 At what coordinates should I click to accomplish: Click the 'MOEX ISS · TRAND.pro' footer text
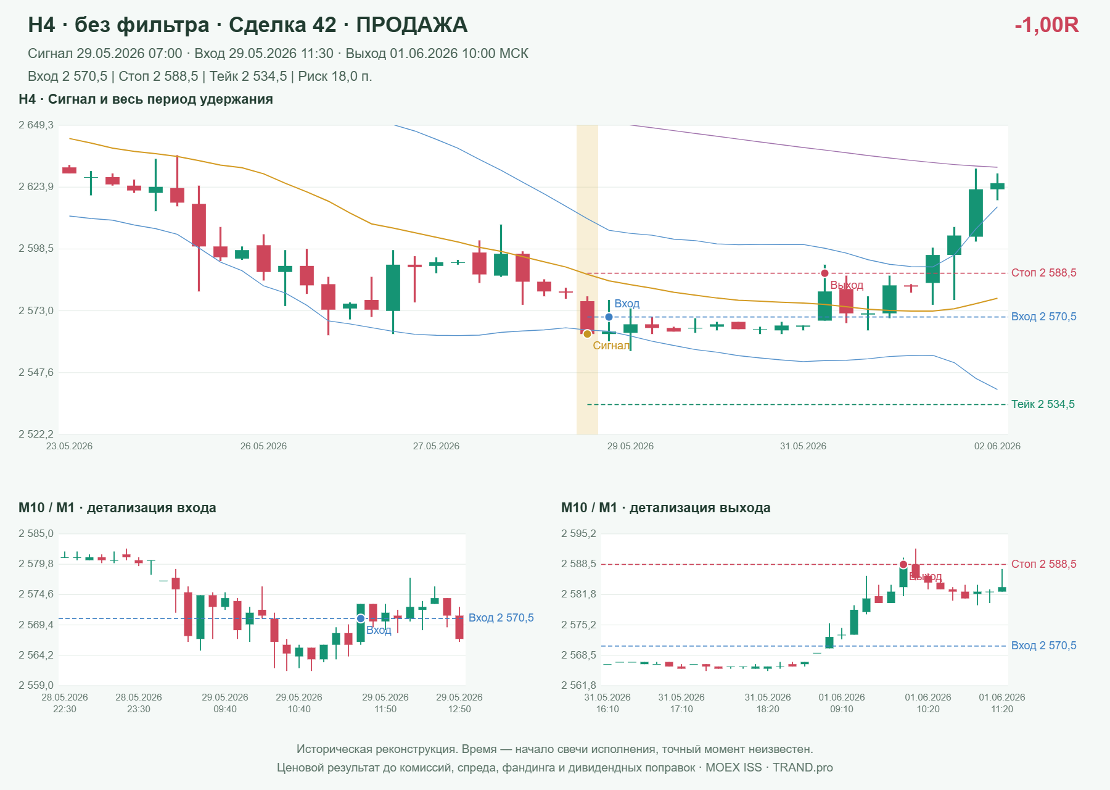[x=769, y=768]
